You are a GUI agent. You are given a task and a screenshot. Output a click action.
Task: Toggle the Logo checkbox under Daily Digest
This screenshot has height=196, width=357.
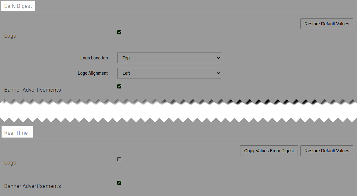[x=119, y=32]
